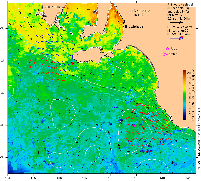
Task: Select the '09-Nov-2012' date text
Action: 139,11
